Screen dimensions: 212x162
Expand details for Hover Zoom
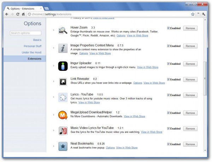(x=54, y=30)
